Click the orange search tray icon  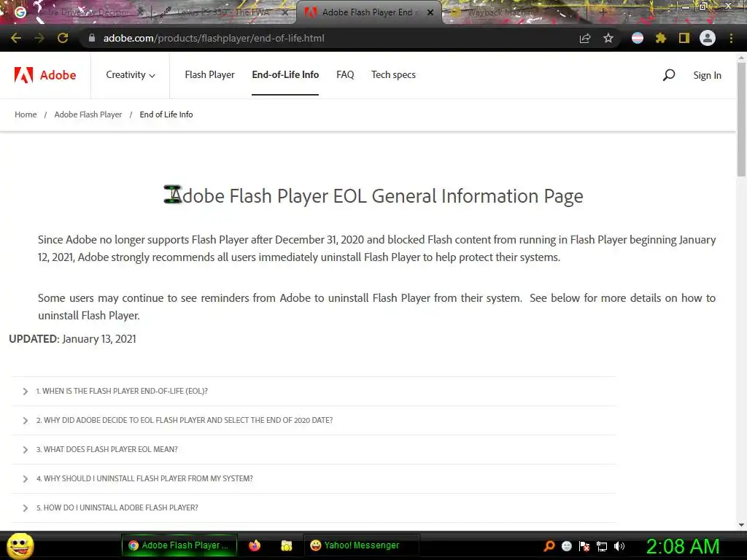click(549, 545)
